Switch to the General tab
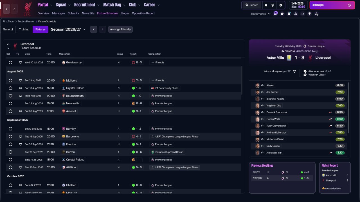360x202 pixels. [8, 29]
